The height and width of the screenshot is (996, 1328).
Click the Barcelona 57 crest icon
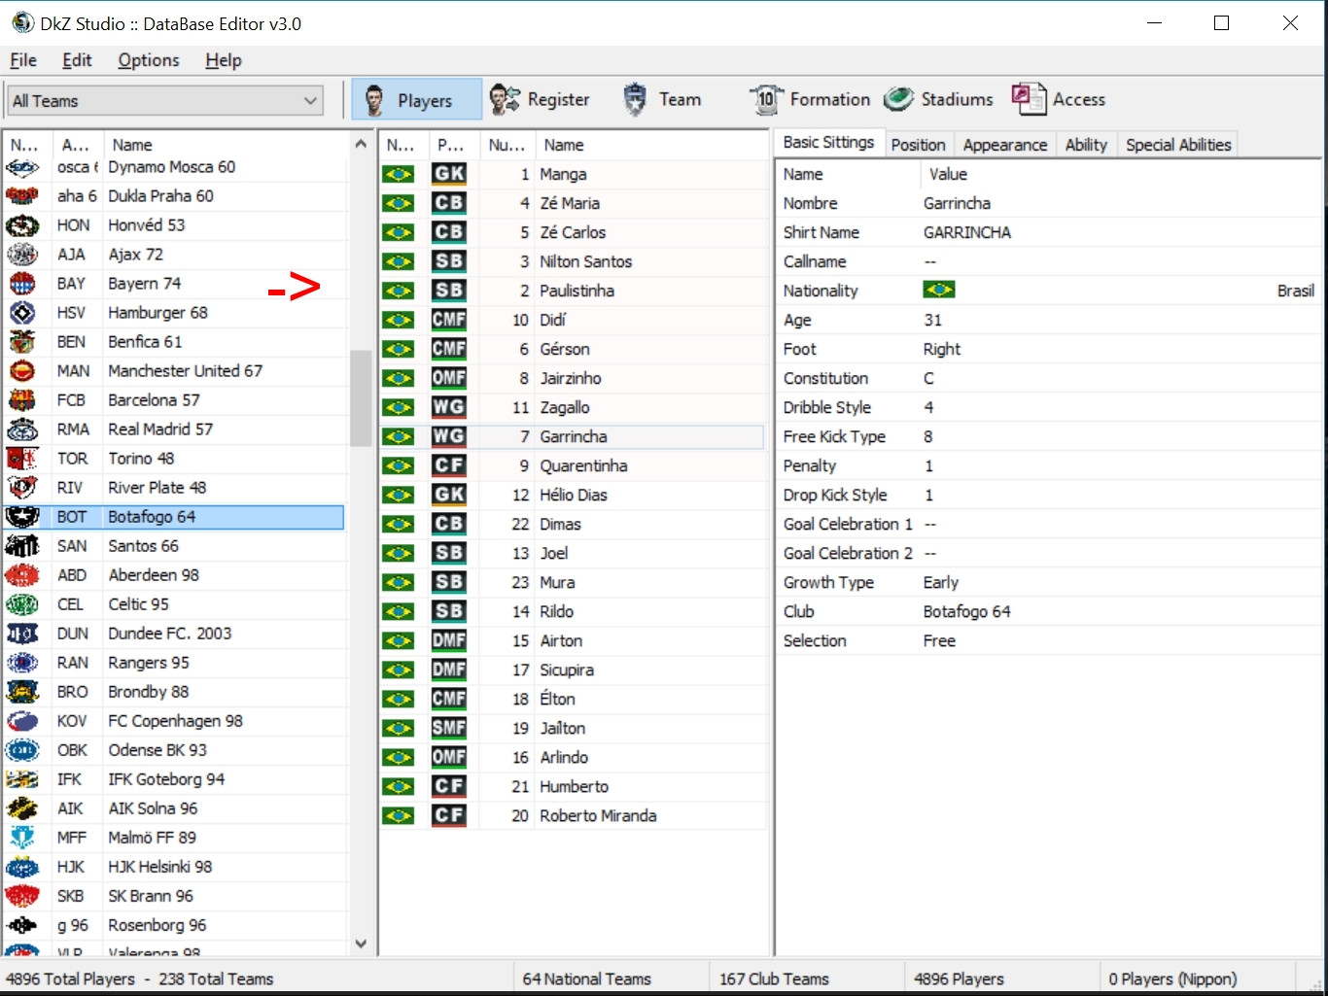[22, 400]
